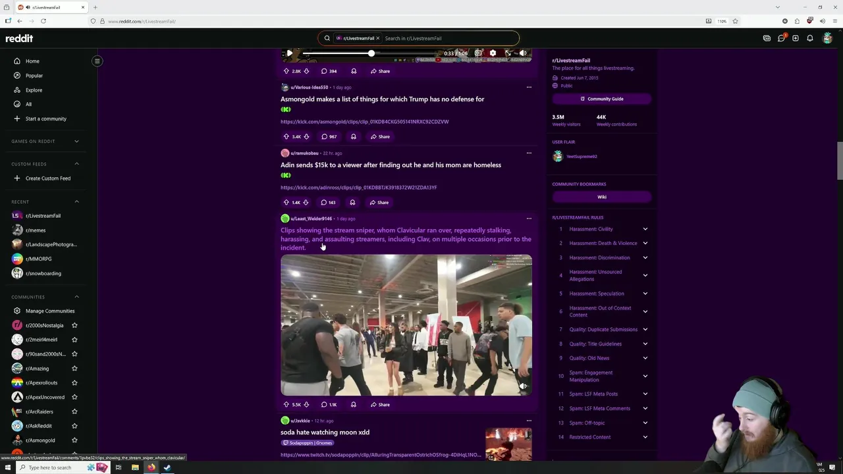The image size is (843, 474).
Task: Upvote the Asmongold Trump list post
Action: (x=286, y=137)
